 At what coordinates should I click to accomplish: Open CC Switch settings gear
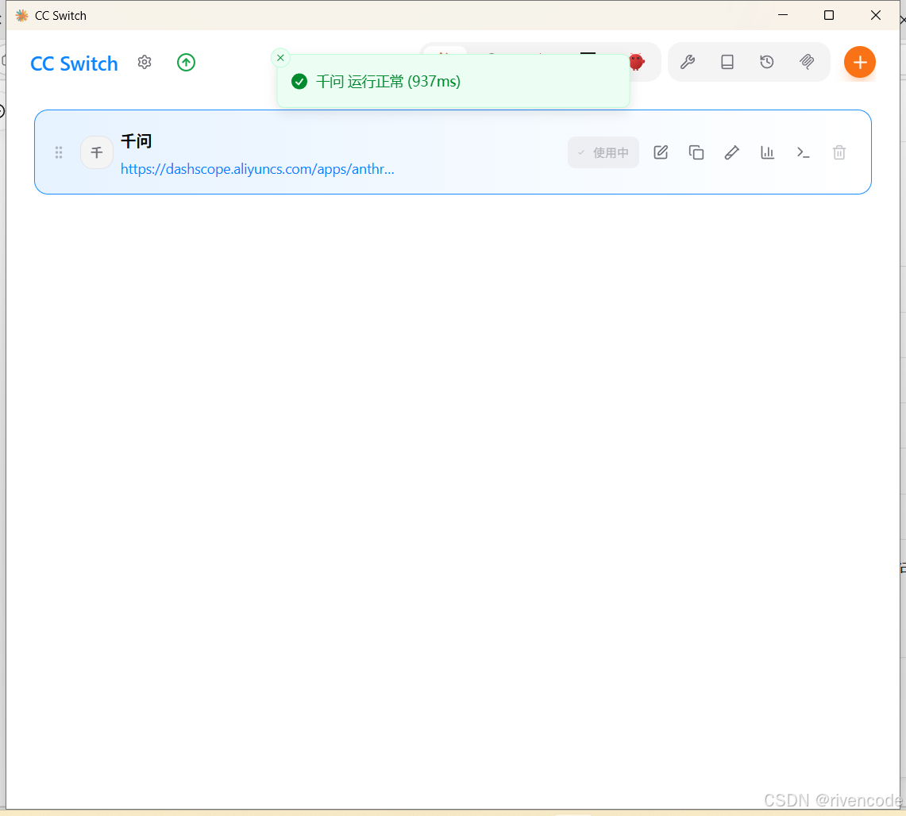(x=145, y=63)
